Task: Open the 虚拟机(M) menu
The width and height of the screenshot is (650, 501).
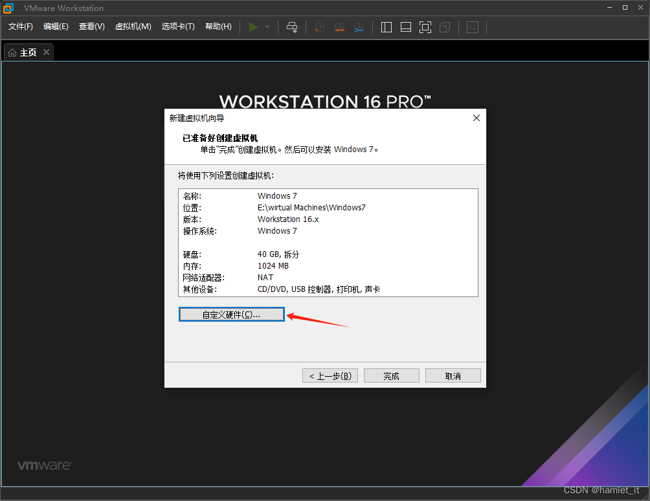Action: click(x=133, y=27)
